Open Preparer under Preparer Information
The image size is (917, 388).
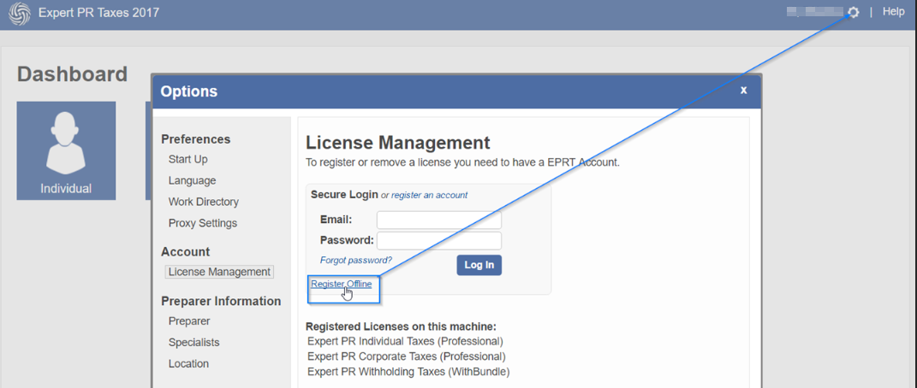[189, 321]
